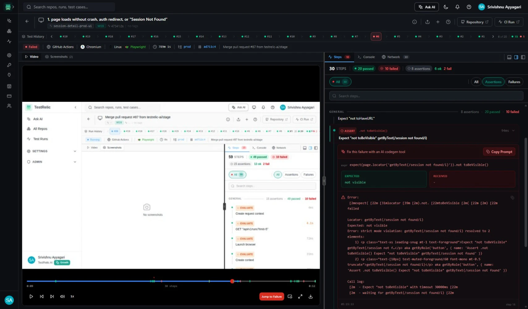
Task: Click the question icon next to plus
Action: [448, 22]
